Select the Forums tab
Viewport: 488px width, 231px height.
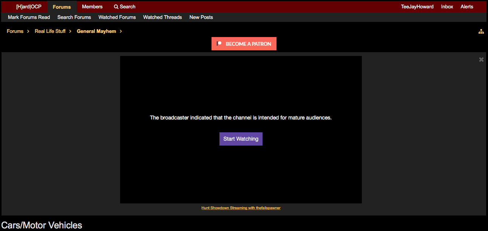[x=62, y=7]
